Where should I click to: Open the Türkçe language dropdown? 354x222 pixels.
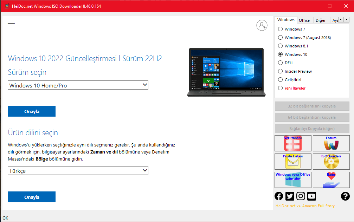[x=78, y=171]
